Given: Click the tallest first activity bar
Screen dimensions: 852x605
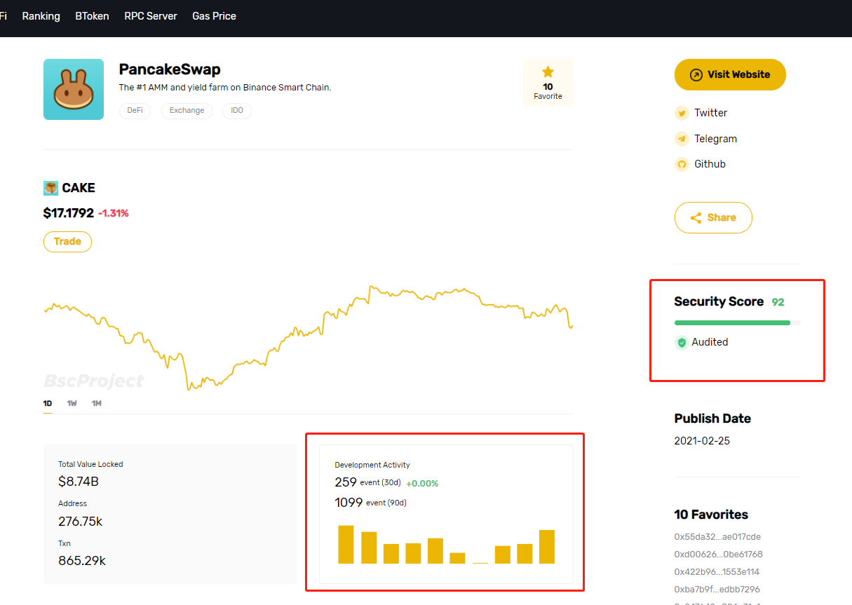Looking at the screenshot, I should pos(346,544).
